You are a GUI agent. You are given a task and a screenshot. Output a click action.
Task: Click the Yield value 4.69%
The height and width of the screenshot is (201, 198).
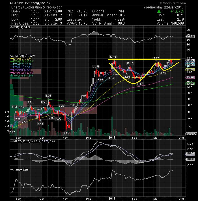click(120, 19)
